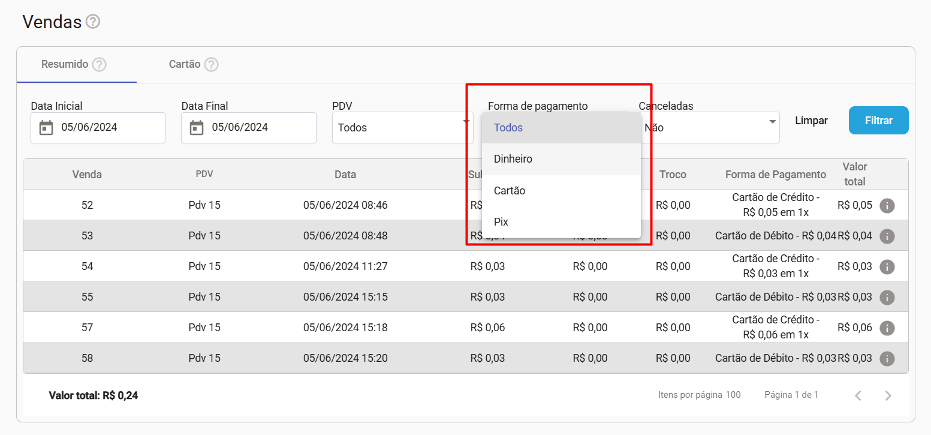This screenshot has height=435, width=931.
Task: Click date 05/06/2024 11:27 cell
Action: point(345,266)
